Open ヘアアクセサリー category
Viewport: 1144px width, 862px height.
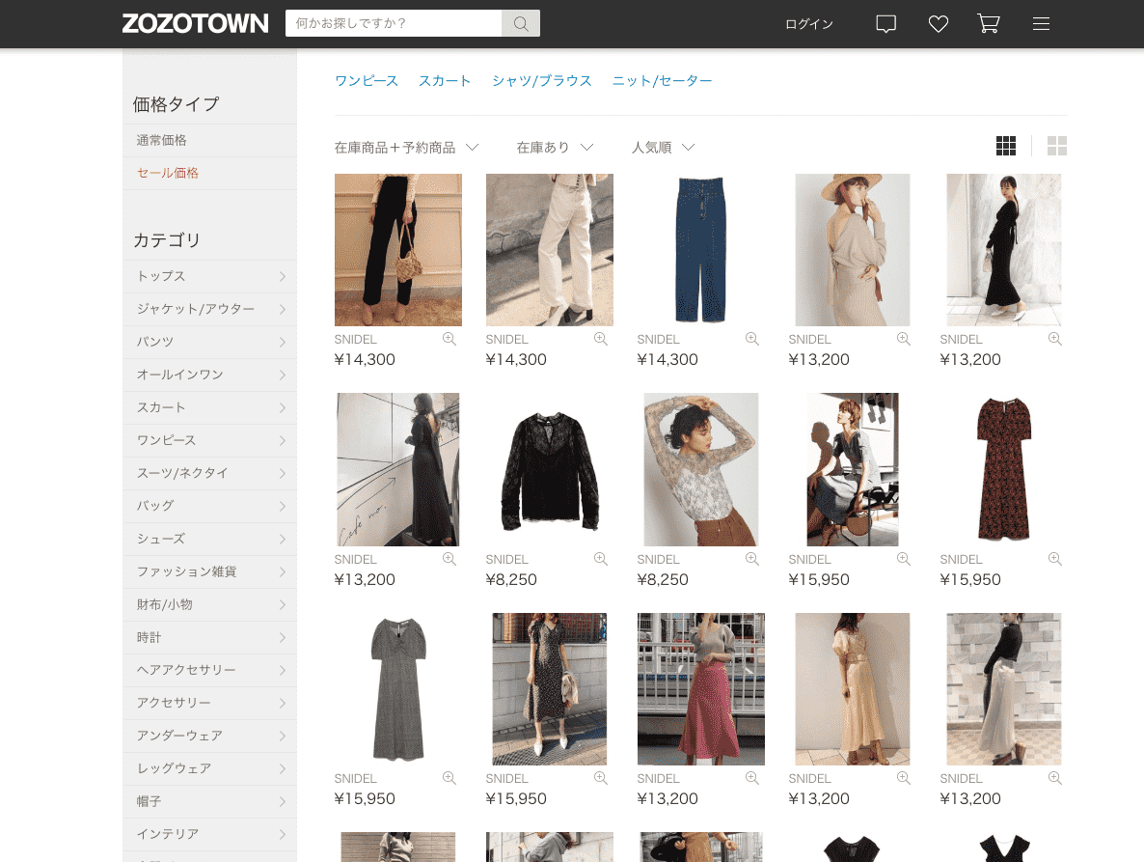pos(210,671)
